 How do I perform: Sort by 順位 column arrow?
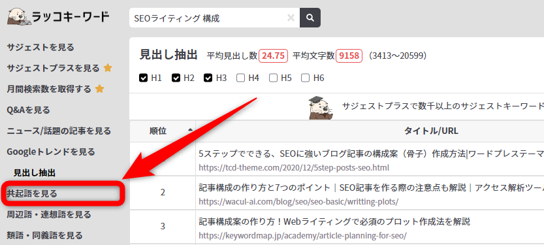coord(190,130)
